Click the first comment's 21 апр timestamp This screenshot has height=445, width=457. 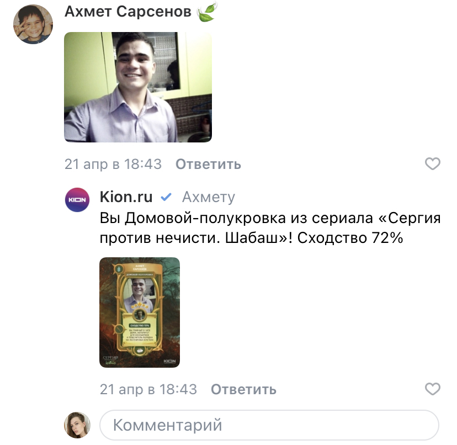[x=113, y=164]
